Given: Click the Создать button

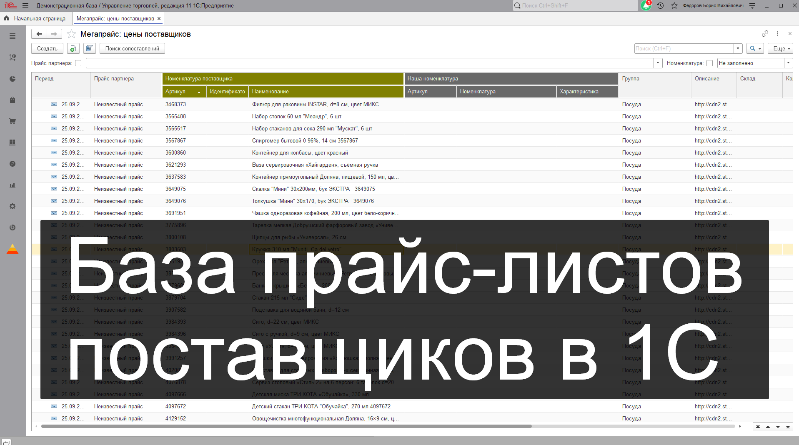Looking at the screenshot, I should (x=47, y=48).
